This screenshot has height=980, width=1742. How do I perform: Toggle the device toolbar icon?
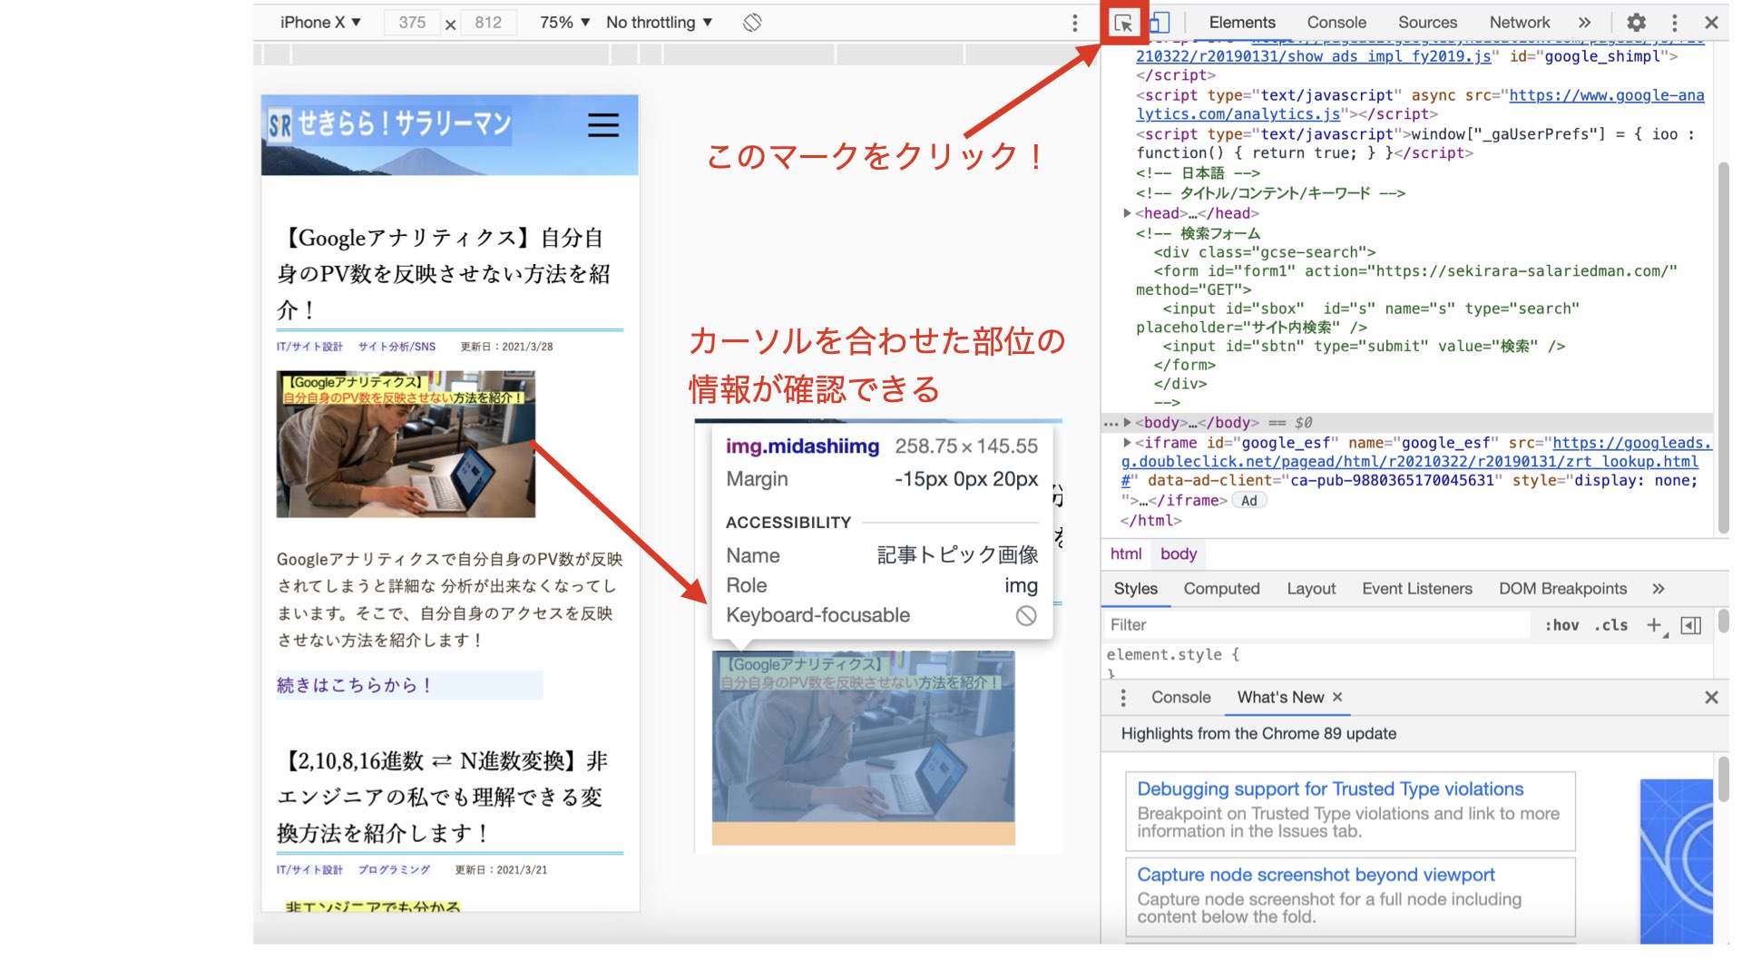click(1160, 23)
